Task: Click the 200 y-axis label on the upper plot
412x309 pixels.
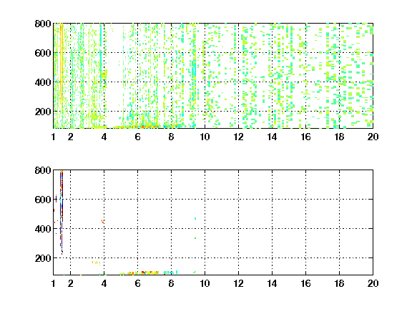Action: point(43,112)
